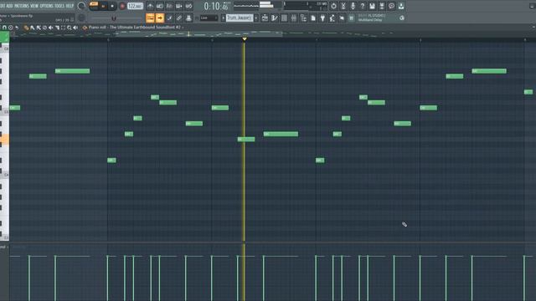
Task: Open the HELP menu
Action: (x=70, y=6)
